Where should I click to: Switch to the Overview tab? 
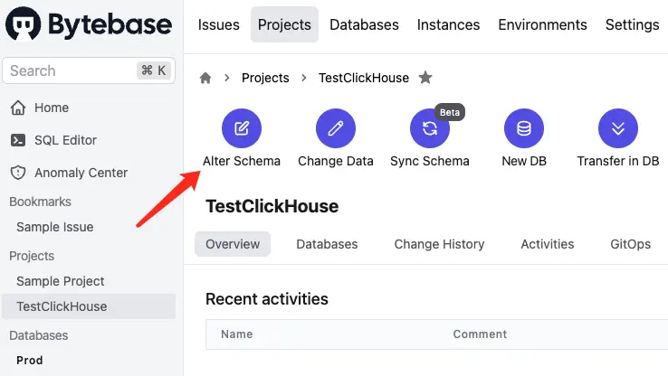(233, 244)
